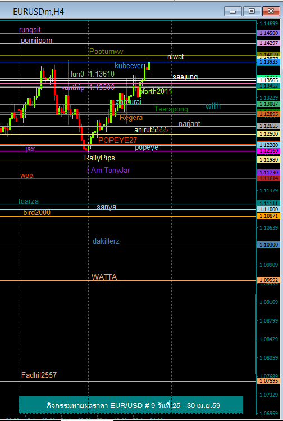Select the narjant line label
The image size is (283, 421).
click(x=189, y=124)
